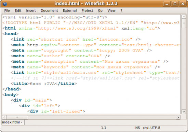This screenshot has width=188, height=132.
Task: Open the ? help menu
Action: 121,11
